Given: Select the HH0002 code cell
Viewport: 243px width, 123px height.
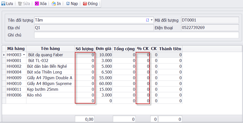Looking at the screenshot, I should [16, 66].
